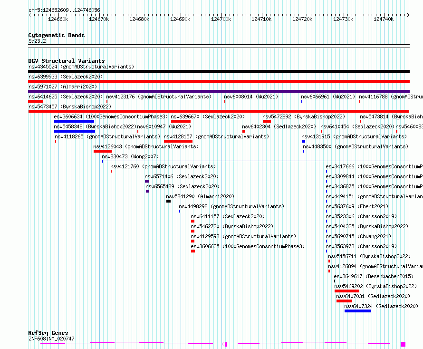Open variant label nsv5971027 (Almarri2020)
Viewport: 423px width, 349px height.
63,87
